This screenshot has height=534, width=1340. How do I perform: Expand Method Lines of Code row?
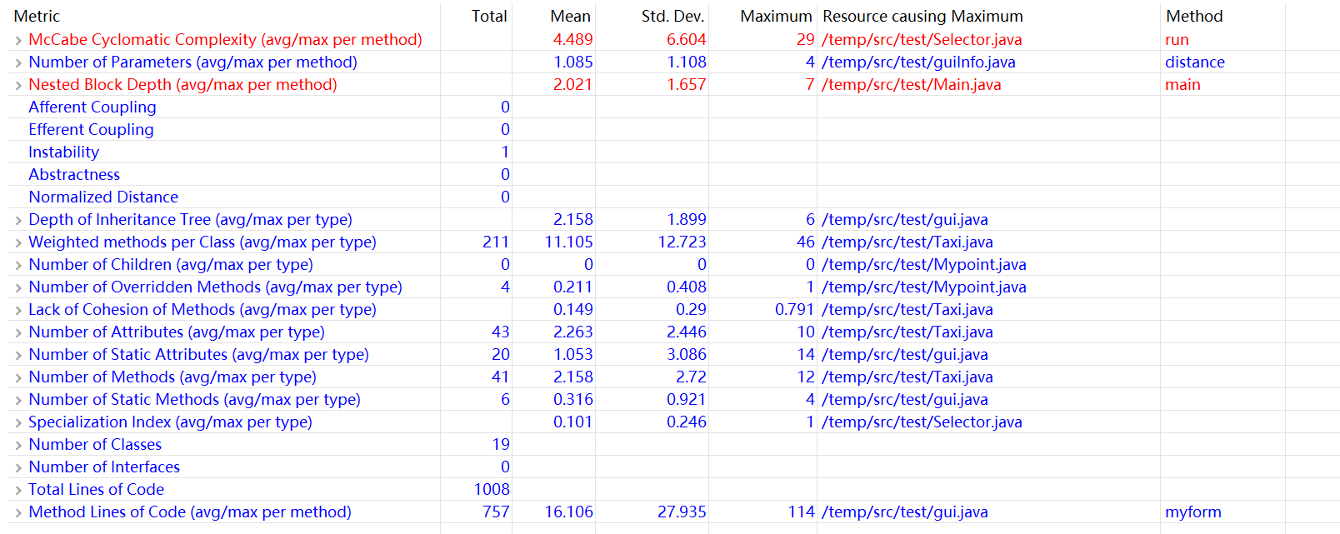pos(18,512)
